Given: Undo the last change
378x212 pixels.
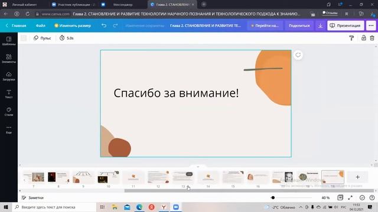Looking at the screenshot, I should pyautogui.click(x=104, y=25).
